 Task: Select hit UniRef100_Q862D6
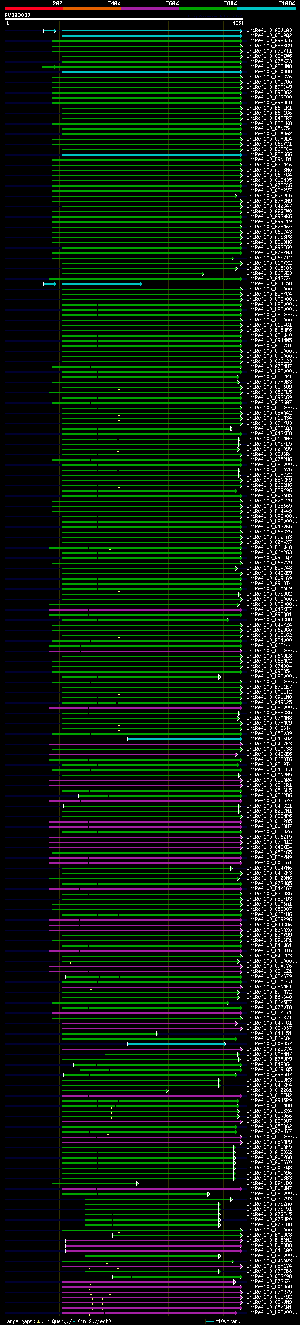[269, 796]
